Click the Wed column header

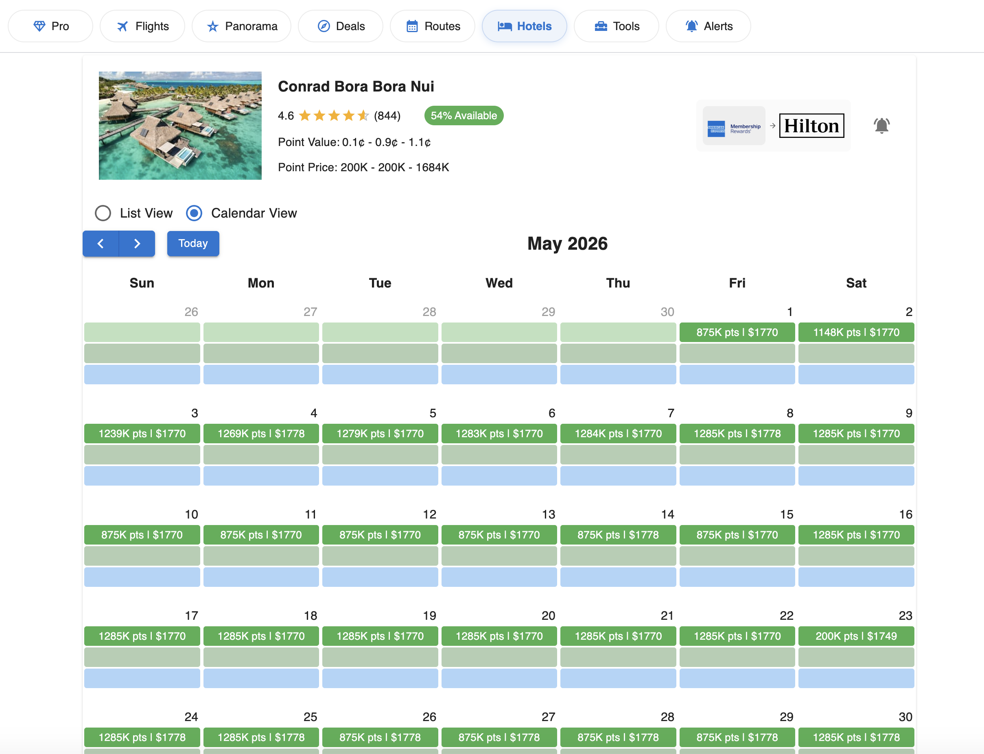click(x=499, y=283)
